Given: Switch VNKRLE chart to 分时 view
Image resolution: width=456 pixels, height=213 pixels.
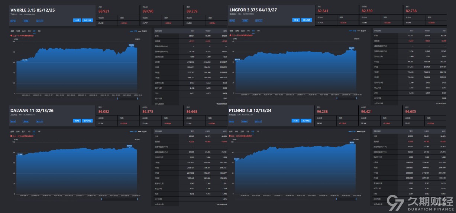Looking at the screenshot, I should click(18, 31).
